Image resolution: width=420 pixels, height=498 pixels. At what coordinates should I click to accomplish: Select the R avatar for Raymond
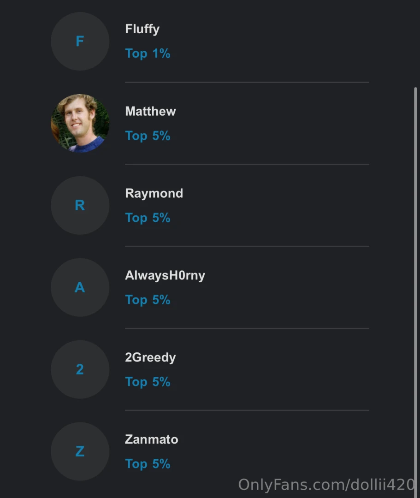point(80,205)
